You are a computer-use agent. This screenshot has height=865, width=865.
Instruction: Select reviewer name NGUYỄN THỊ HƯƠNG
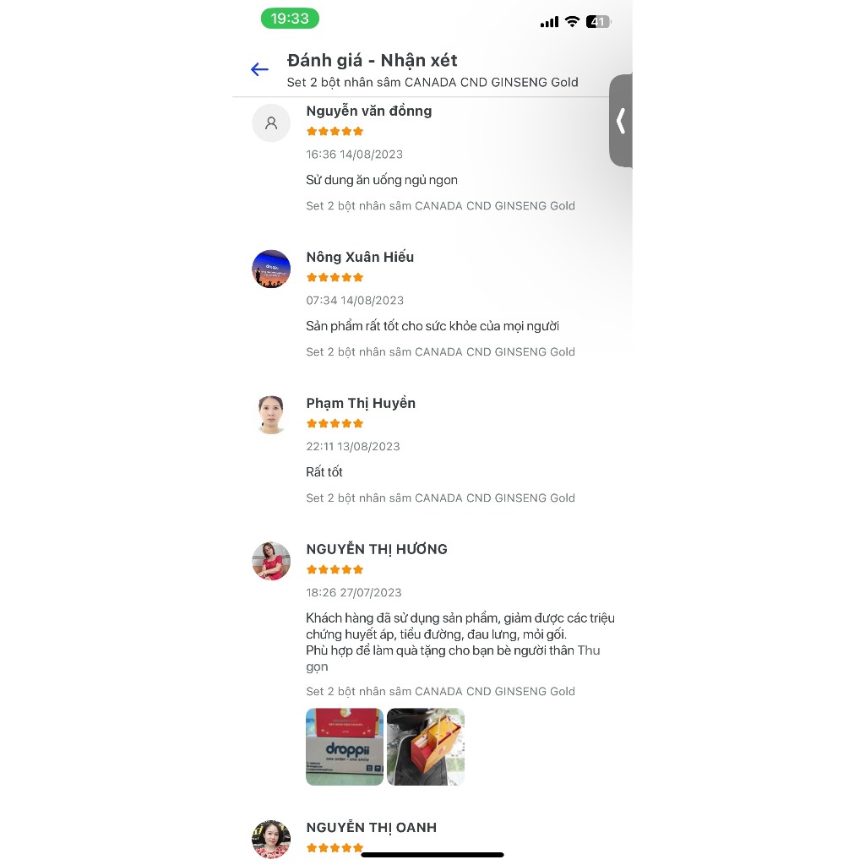click(x=377, y=549)
